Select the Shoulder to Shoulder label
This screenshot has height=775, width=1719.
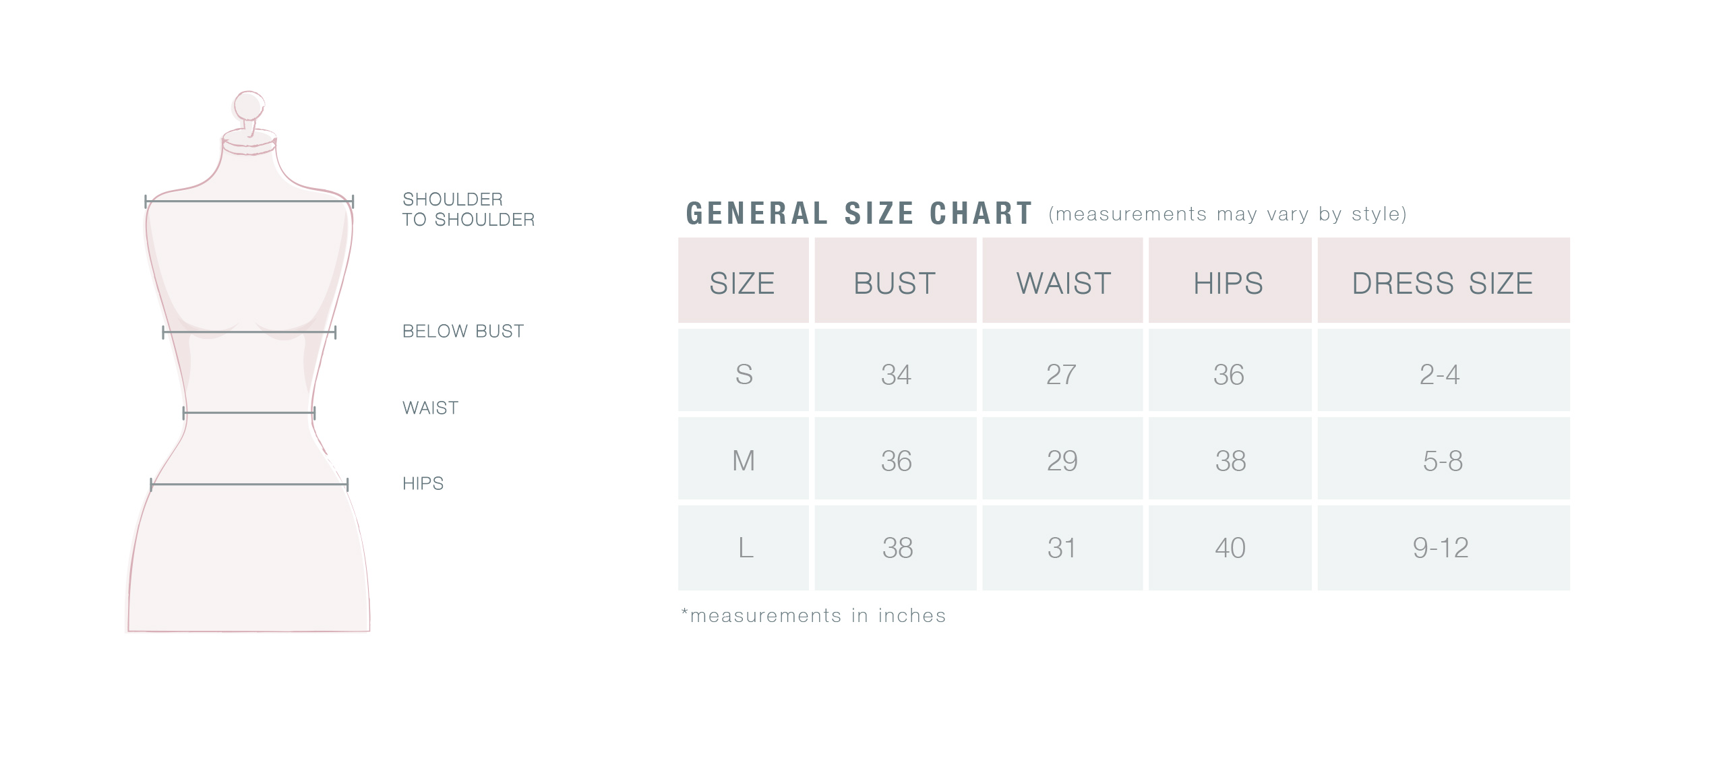coord(468,210)
